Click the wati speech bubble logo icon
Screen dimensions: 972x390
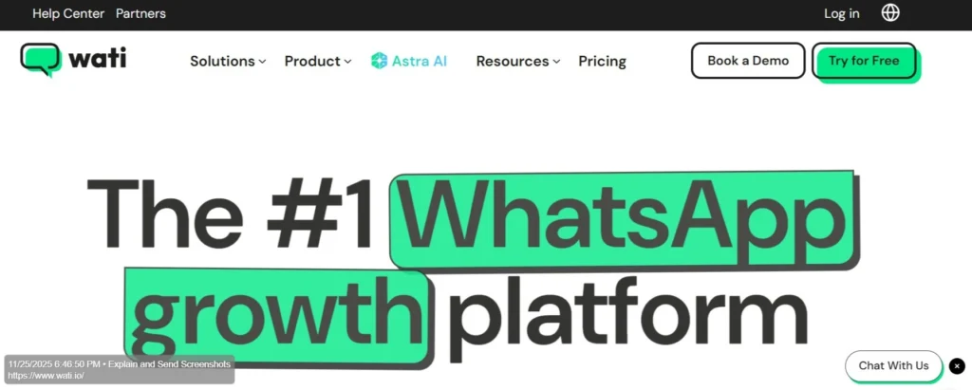(40, 60)
